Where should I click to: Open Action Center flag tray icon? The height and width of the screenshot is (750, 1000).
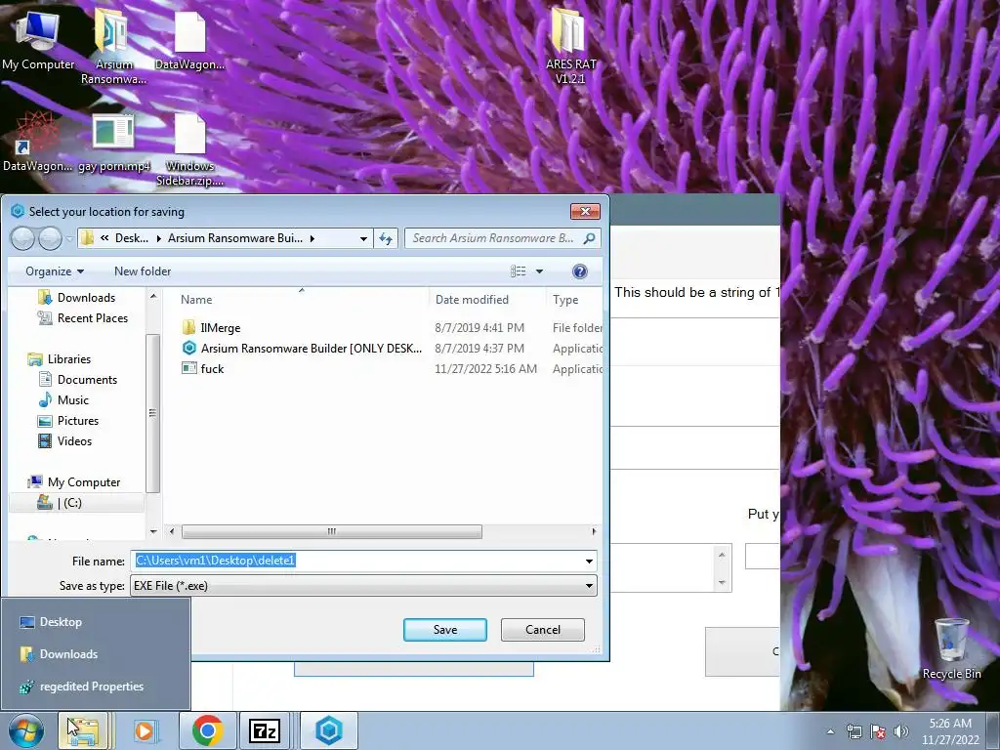pyautogui.click(x=878, y=731)
